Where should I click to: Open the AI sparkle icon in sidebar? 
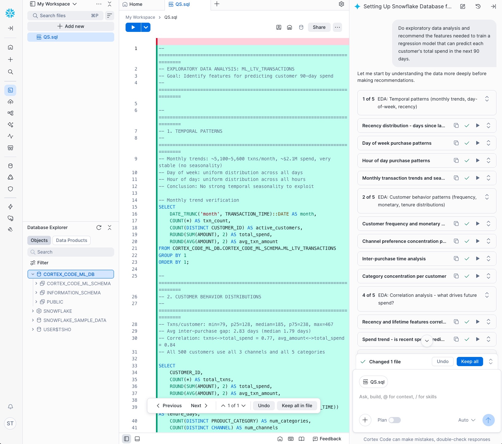[10, 125]
